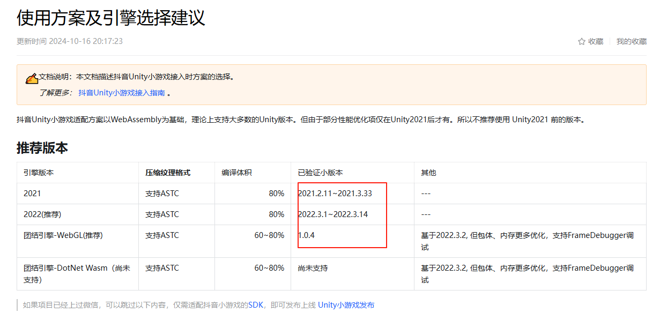Click the page title 使用方案及引擎选择建议
This screenshot has height=320, width=667.
111,18
